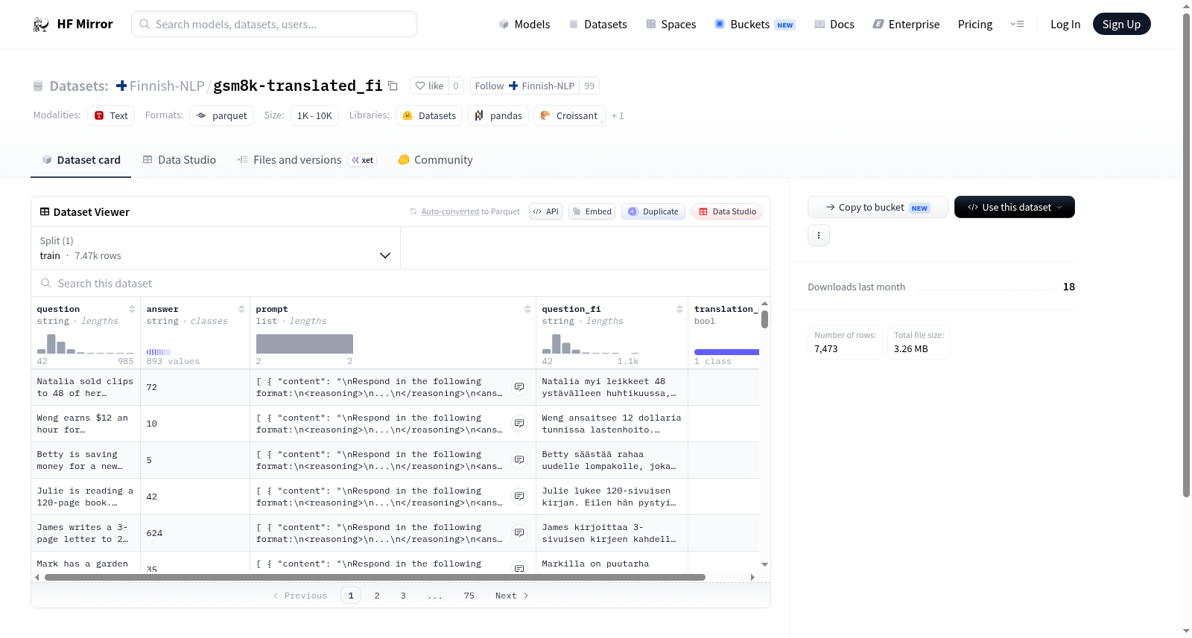1192x638 pixels.
Task: Open Spaces in the top navigation
Action: (x=671, y=25)
